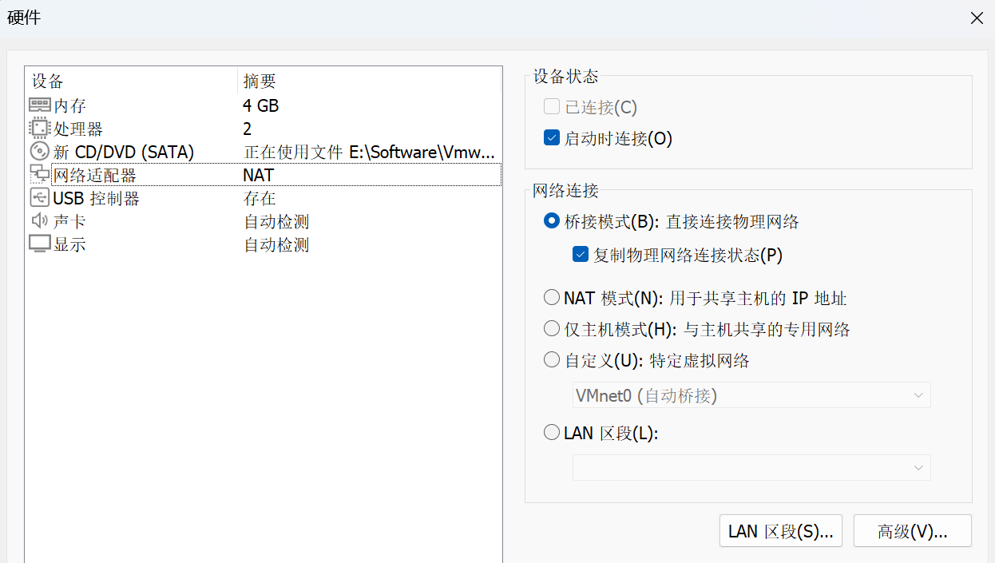Choose the LAN 区段 radio button
This screenshot has width=995, height=563.
[x=551, y=433]
